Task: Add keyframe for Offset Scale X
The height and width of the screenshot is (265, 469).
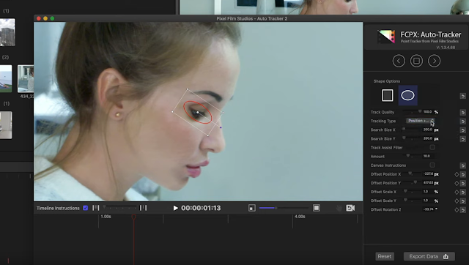Action: click(x=457, y=192)
